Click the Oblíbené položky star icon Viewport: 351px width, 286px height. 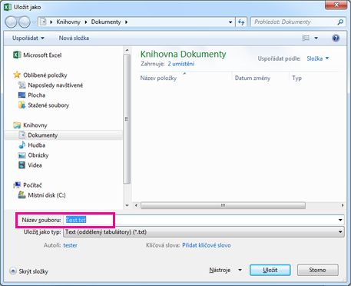(x=17, y=75)
